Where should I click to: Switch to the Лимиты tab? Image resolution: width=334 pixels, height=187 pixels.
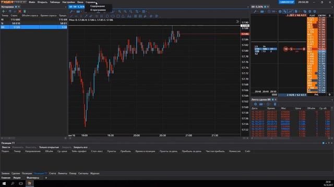click(x=63, y=173)
